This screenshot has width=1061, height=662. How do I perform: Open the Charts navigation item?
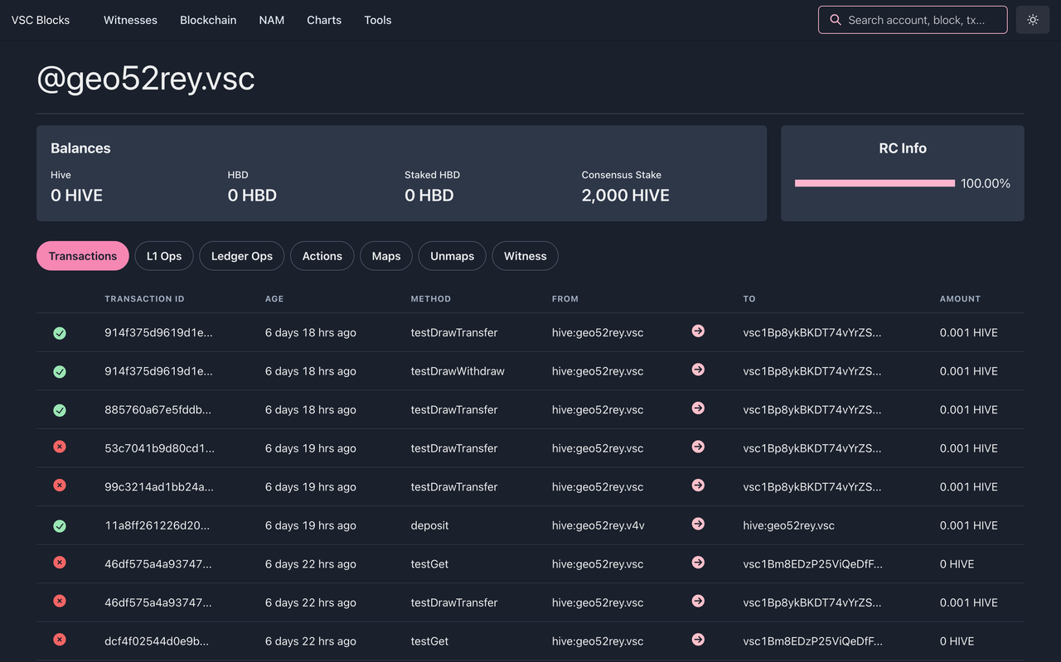[x=324, y=20]
